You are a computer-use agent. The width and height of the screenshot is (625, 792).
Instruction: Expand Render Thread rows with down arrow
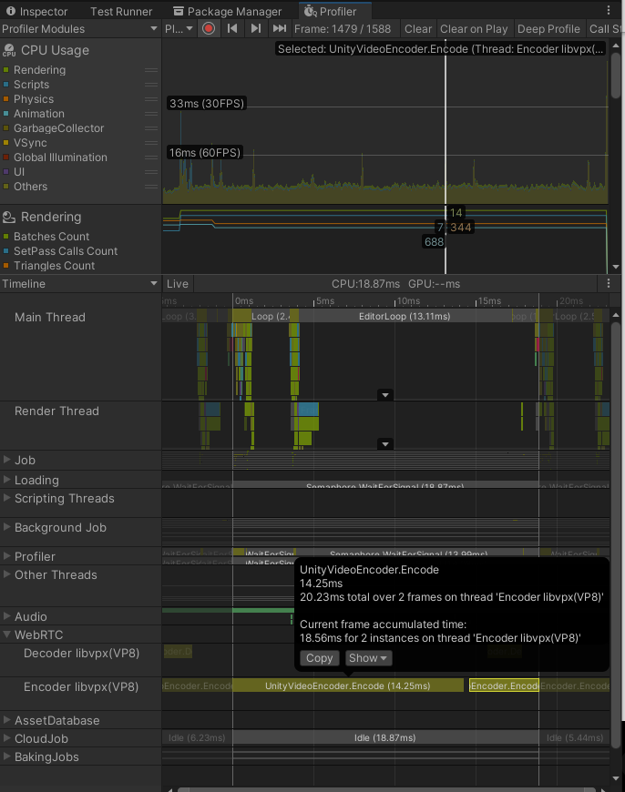(385, 444)
